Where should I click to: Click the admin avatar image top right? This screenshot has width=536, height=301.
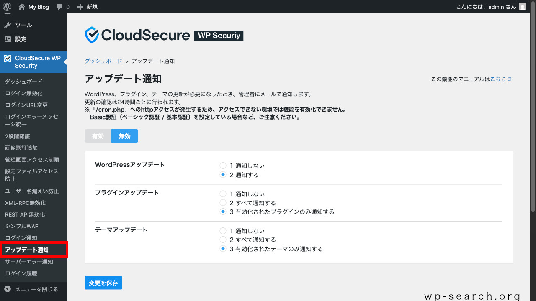pos(522,6)
